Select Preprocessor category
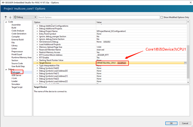 tap(17, 51)
